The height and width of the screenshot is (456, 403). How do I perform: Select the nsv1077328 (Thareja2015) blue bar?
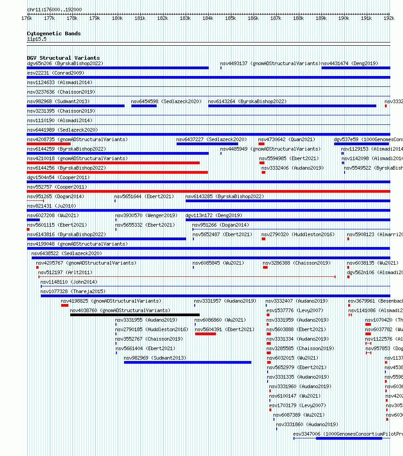point(216,296)
